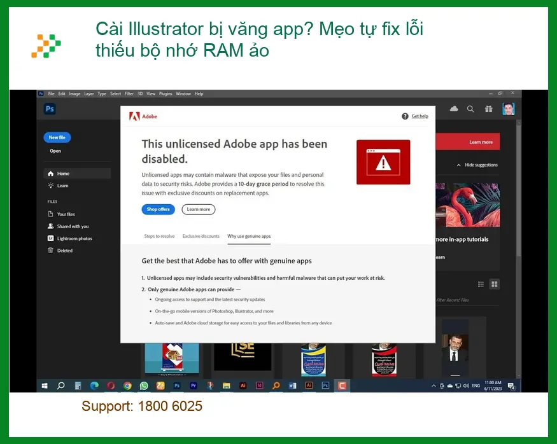557x444 pixels.
Task: Click the red Camtasia taskbar icon
Action: point(342,385)
